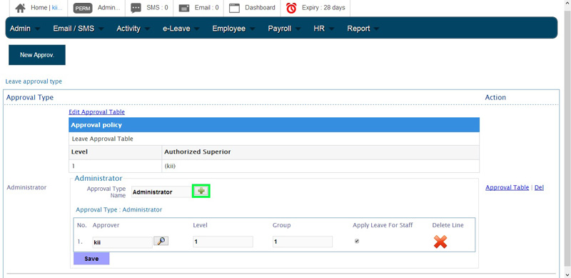
Task: Click the Leave approval type heading
Action: coord(34,81)
